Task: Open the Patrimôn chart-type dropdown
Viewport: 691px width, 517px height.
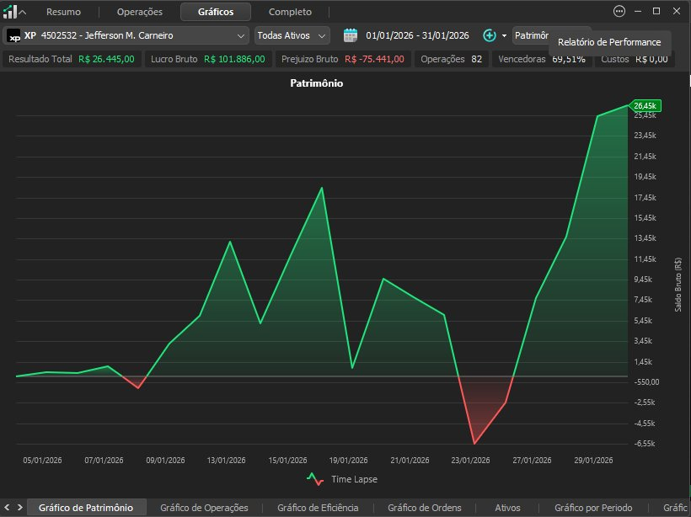Action: [532, 35]
